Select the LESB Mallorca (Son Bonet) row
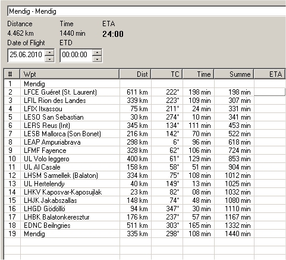 coord(144,134)
